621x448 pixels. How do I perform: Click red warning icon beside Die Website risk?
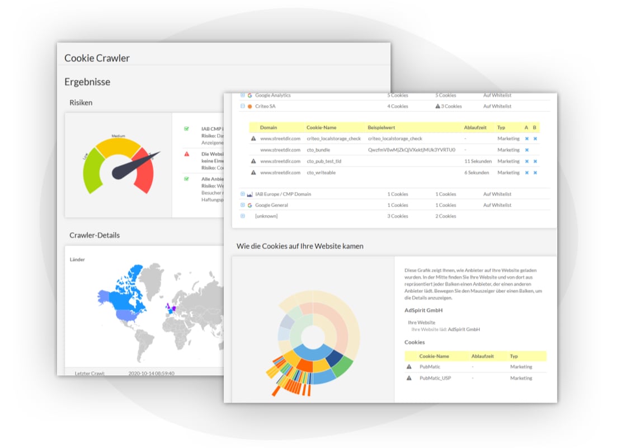pyautogui.click(x=186, y=154)
